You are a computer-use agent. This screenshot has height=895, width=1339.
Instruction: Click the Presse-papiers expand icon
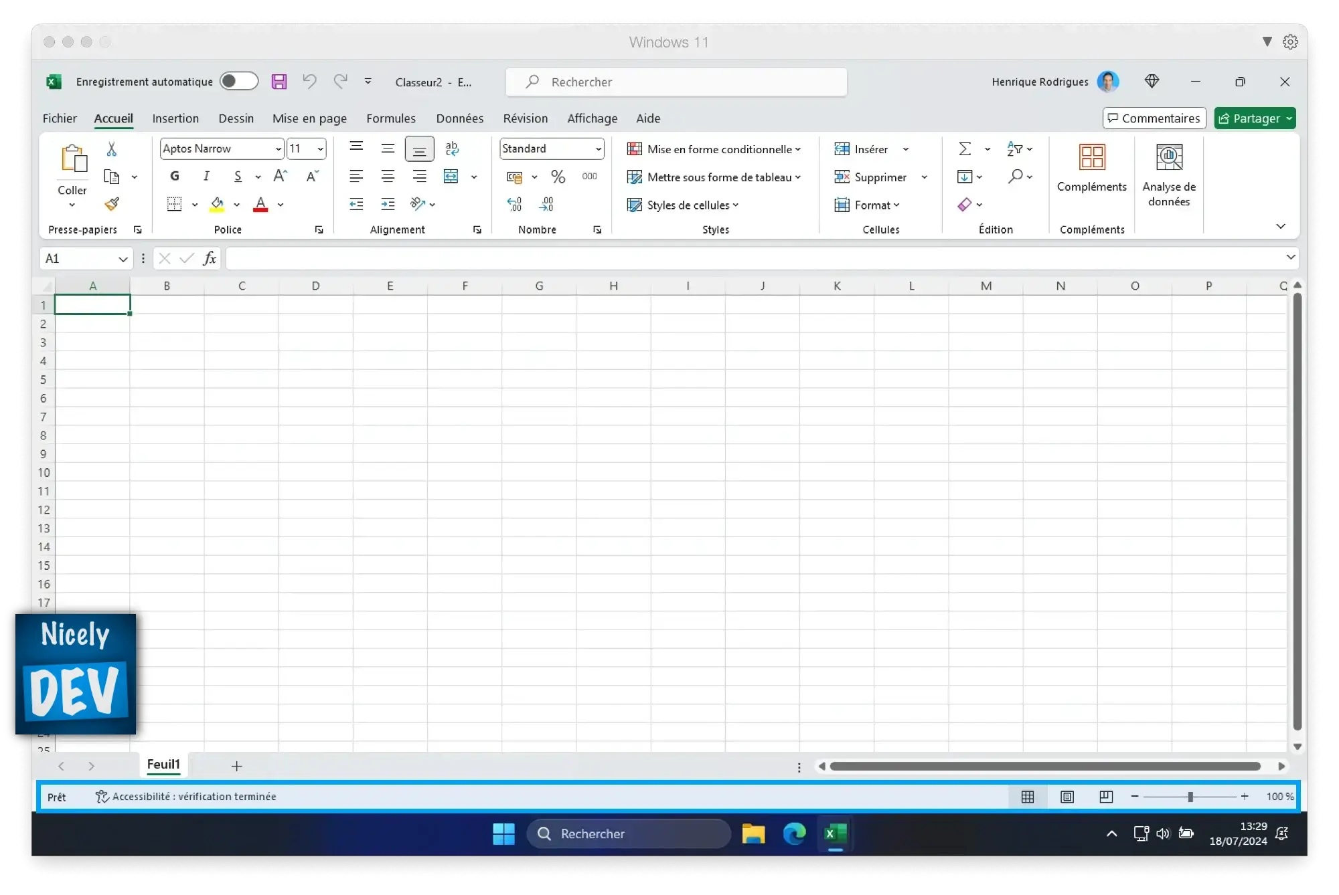coord(138,229)
